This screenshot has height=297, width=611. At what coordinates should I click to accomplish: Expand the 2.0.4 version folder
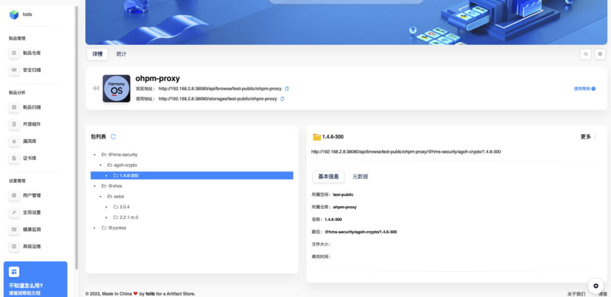coord(107,207)
